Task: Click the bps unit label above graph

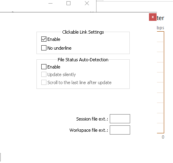Action: (x=160, y=28)
